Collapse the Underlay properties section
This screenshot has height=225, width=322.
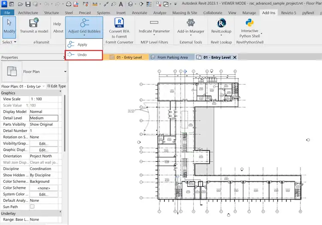tap(61, 212)
